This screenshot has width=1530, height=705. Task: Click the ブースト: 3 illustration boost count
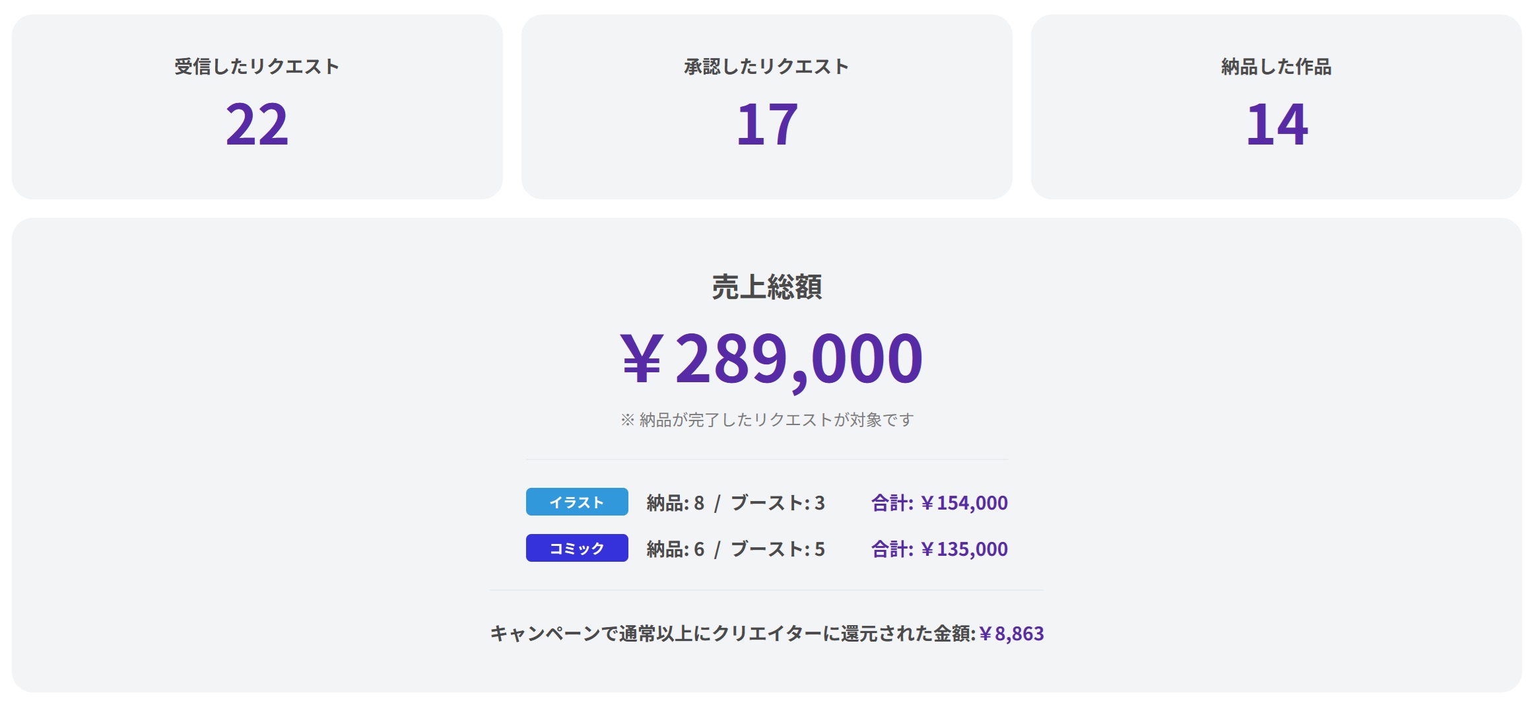tap(778, 503)
